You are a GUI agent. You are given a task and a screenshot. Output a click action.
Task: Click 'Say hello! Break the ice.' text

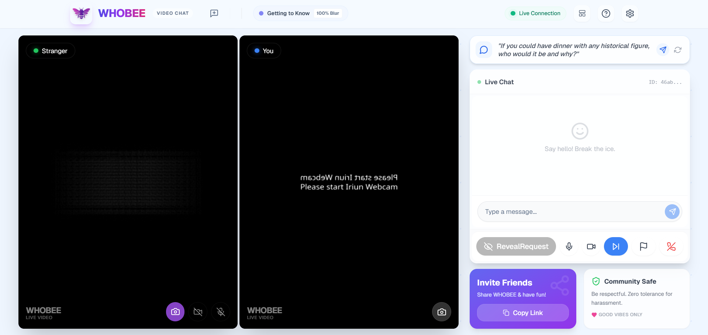click(x=580, y=149)
